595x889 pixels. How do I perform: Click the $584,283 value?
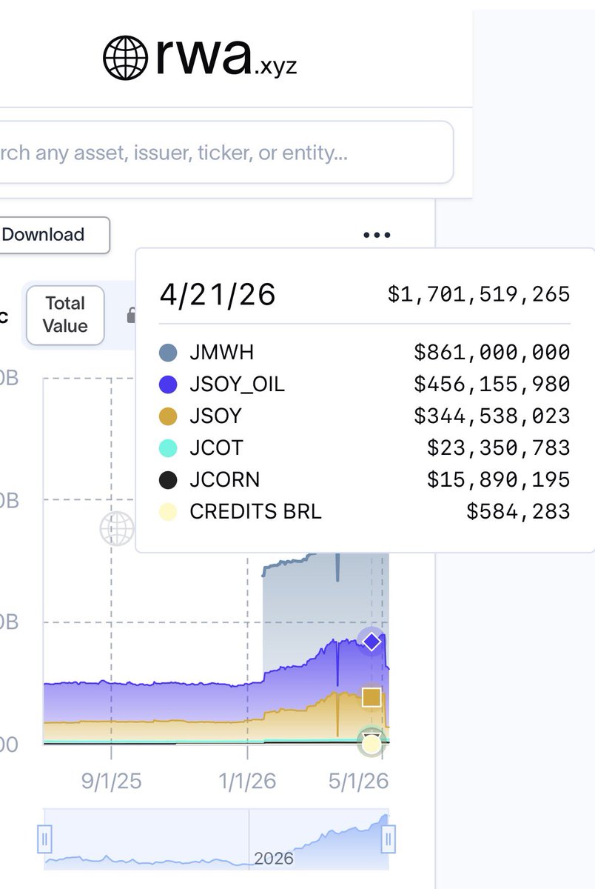tap(518, 512)
